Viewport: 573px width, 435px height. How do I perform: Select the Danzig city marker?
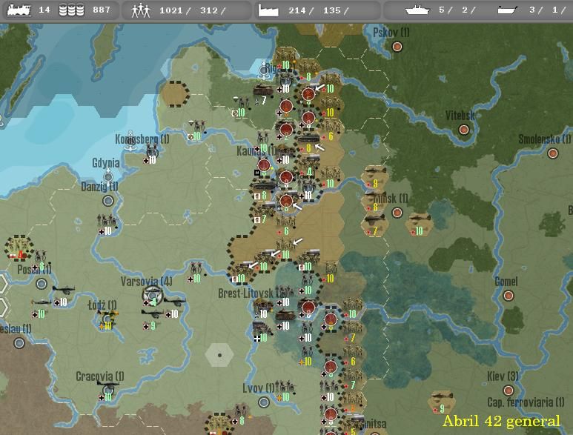click(x=110, y=200)
